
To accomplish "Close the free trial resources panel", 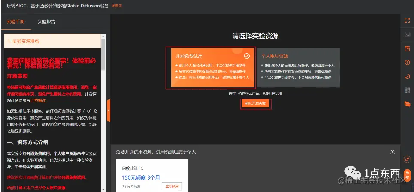I will (393, 152).
